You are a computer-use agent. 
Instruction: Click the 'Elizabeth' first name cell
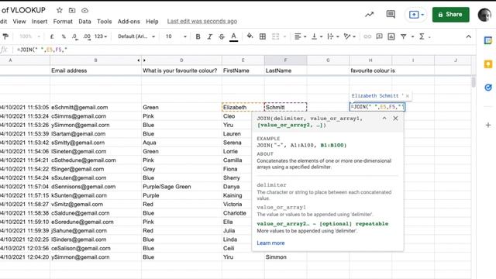[243, 108]
